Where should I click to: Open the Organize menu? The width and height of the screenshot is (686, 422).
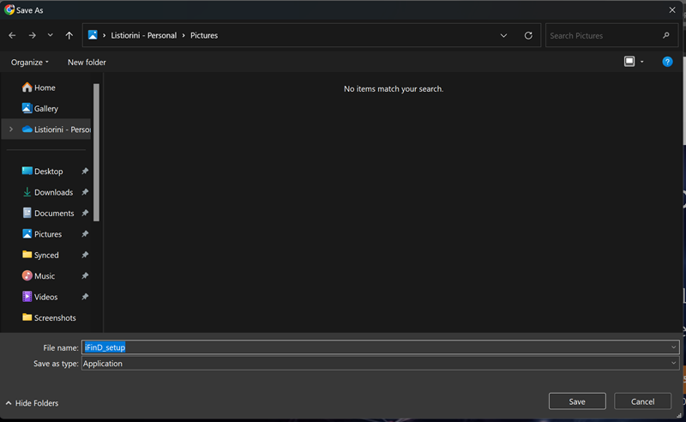pyautogui.click(x=30, y=62)
